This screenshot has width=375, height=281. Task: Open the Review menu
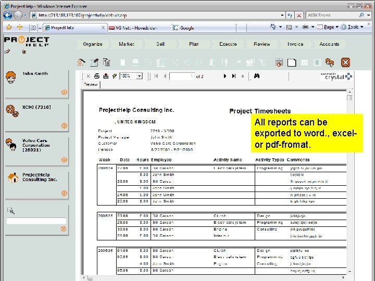pos(262,44)
